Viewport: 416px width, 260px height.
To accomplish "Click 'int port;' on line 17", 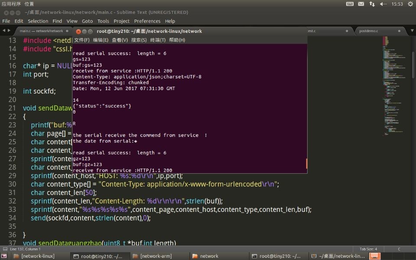I will [36, 74].
